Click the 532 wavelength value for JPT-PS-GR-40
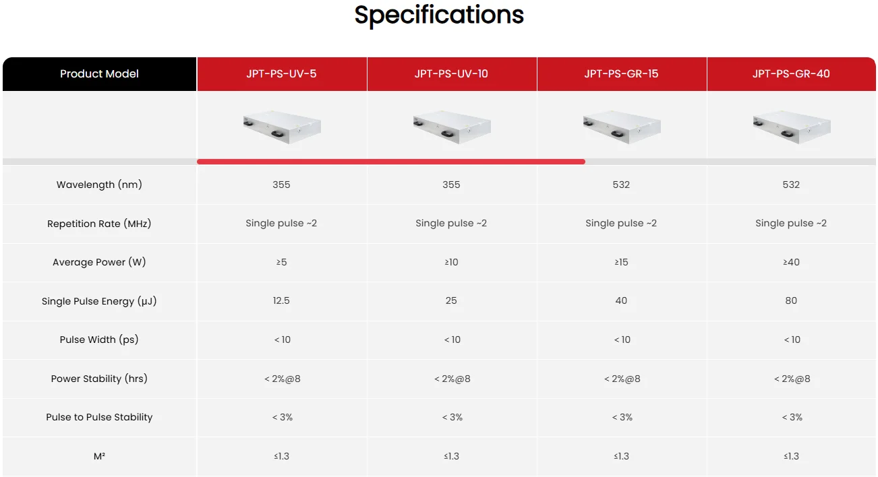Screen dimensions: 878x477 (791, 185)
